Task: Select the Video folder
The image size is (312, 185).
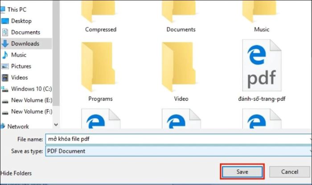Action: pyautogui.click(x=181, y=71)
